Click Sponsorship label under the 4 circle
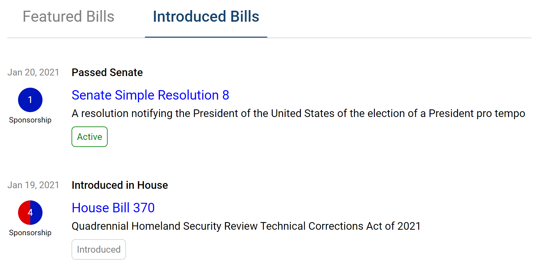The width and height of the screenshot is (539, 267). 30,233
